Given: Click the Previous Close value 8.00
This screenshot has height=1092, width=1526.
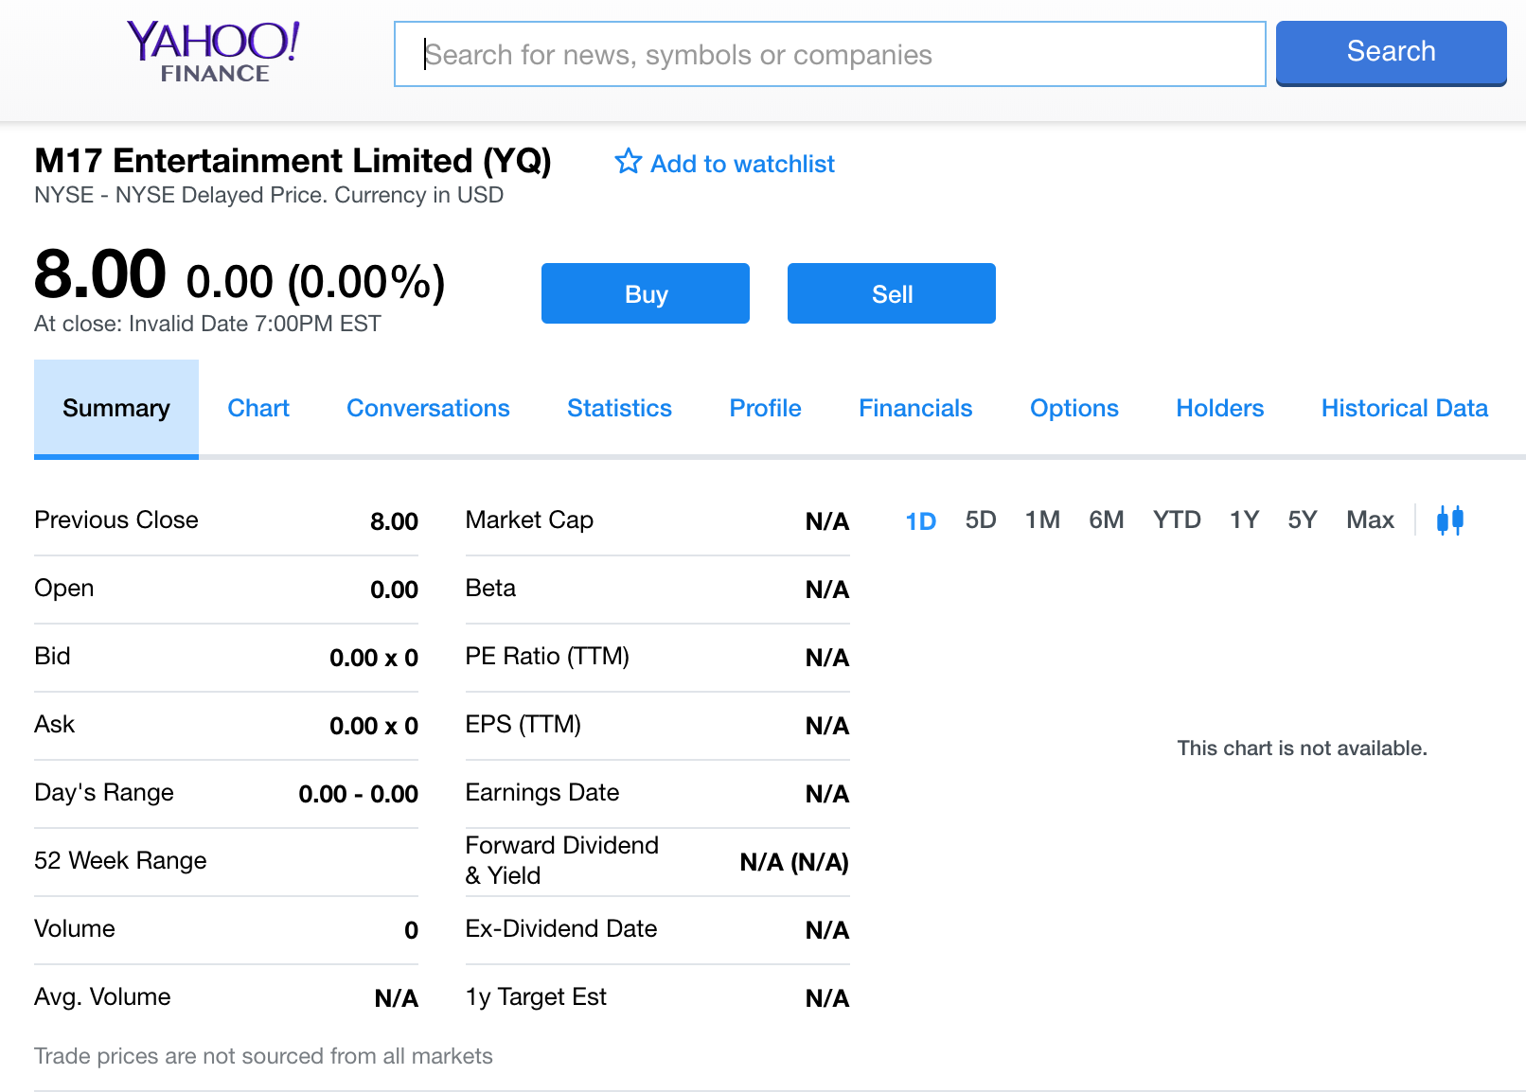Looking at the screenshot, I should click(394, 521).
